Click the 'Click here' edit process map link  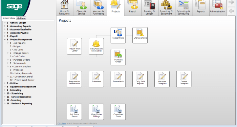point(62,123)
